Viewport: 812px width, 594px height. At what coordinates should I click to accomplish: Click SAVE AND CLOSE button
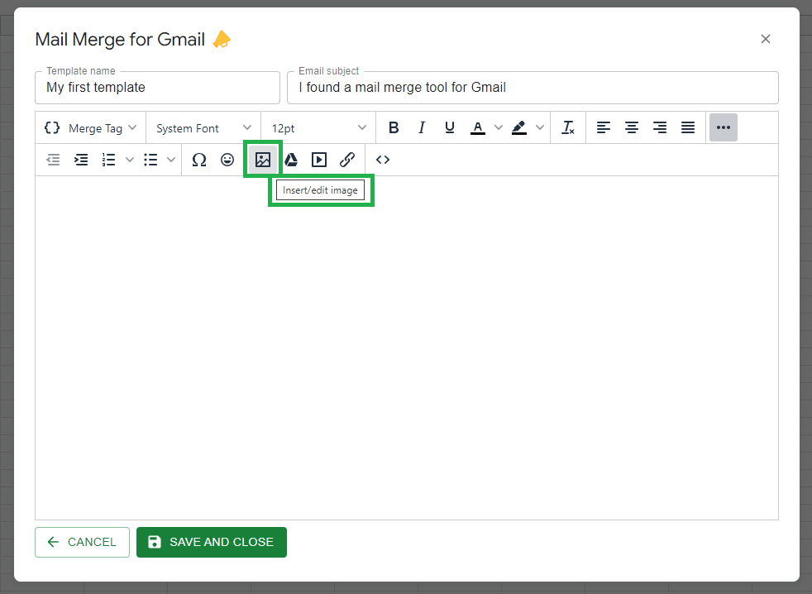(x=212, y=542)
